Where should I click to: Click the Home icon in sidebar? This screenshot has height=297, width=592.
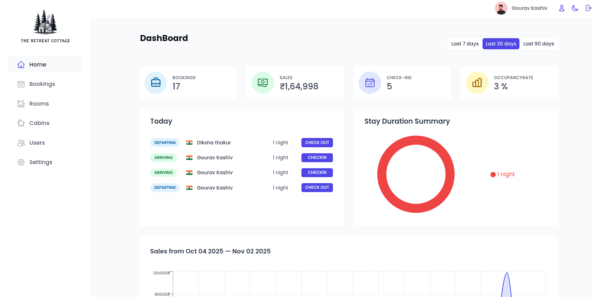[x=21, y=64]
